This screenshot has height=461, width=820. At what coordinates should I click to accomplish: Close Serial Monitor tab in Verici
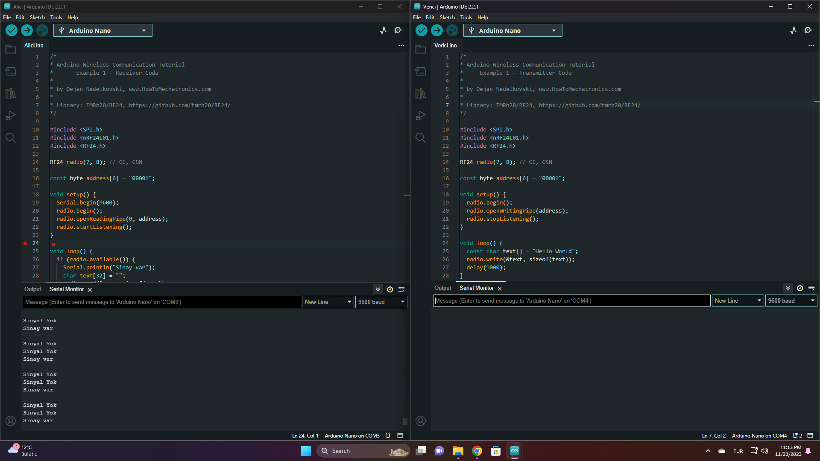[x=500, y=288]
